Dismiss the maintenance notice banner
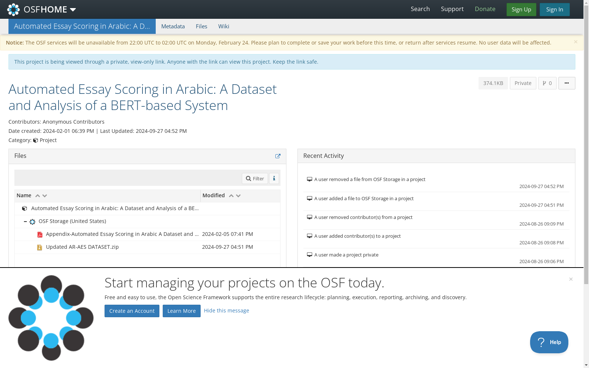The image size is (589, 368). pyautogui.click(x=576, y=42)
